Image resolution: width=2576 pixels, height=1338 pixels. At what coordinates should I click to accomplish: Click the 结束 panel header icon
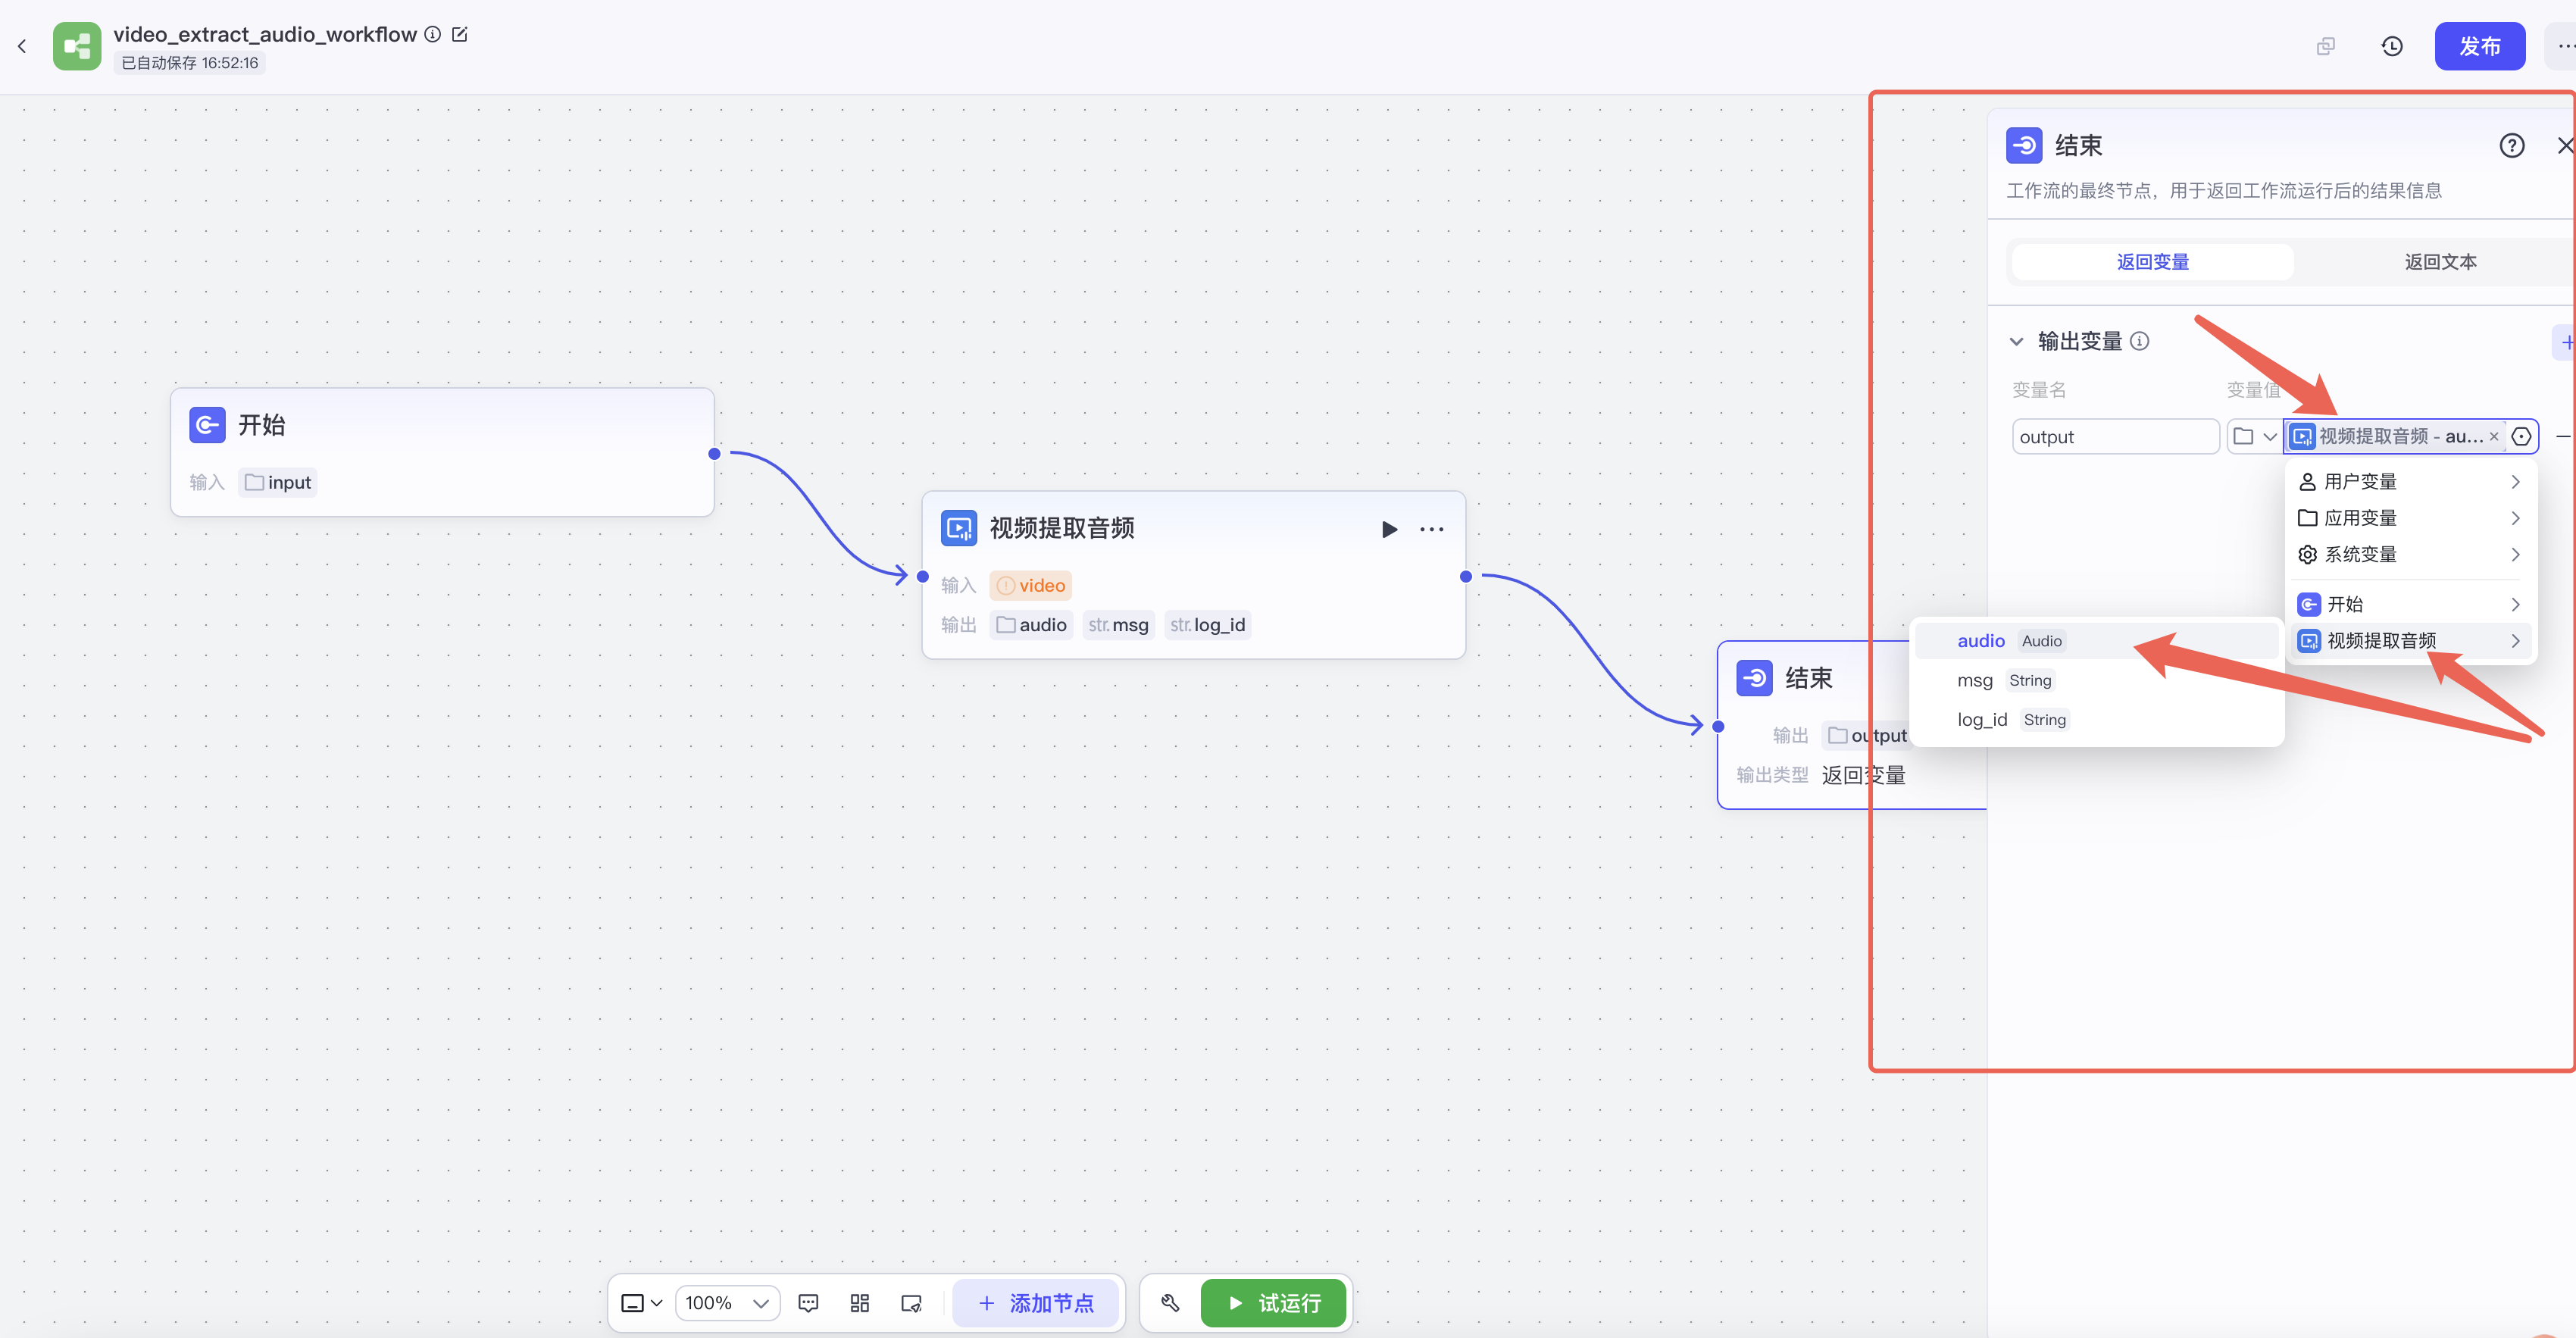[x=2024, y=146]
